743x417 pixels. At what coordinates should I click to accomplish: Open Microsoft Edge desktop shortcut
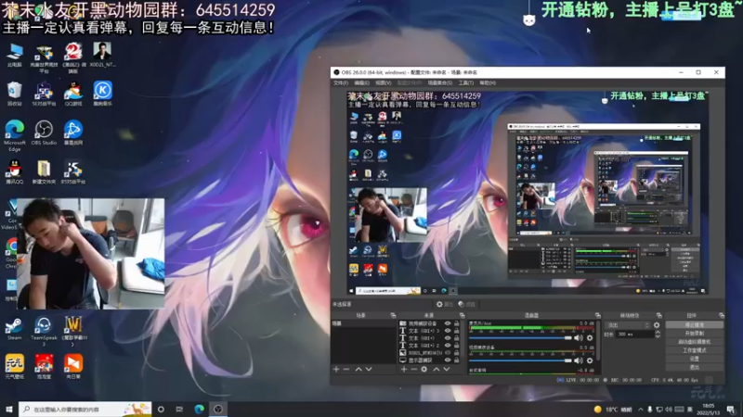15,135
